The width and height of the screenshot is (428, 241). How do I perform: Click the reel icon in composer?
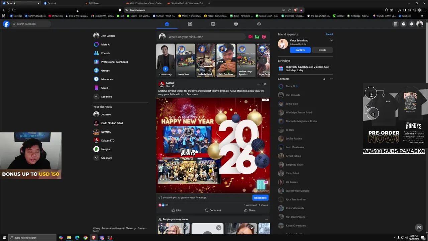(x=264, y=37)
